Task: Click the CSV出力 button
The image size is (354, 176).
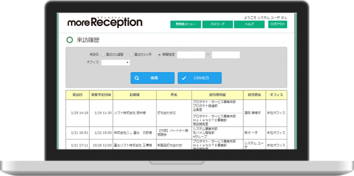Action: pyautogui.click(x=200, y=78)
